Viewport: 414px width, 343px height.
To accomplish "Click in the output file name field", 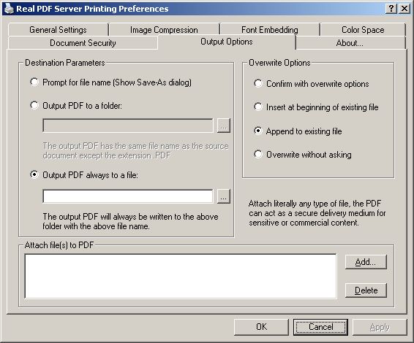I will [x=128, y=196].
